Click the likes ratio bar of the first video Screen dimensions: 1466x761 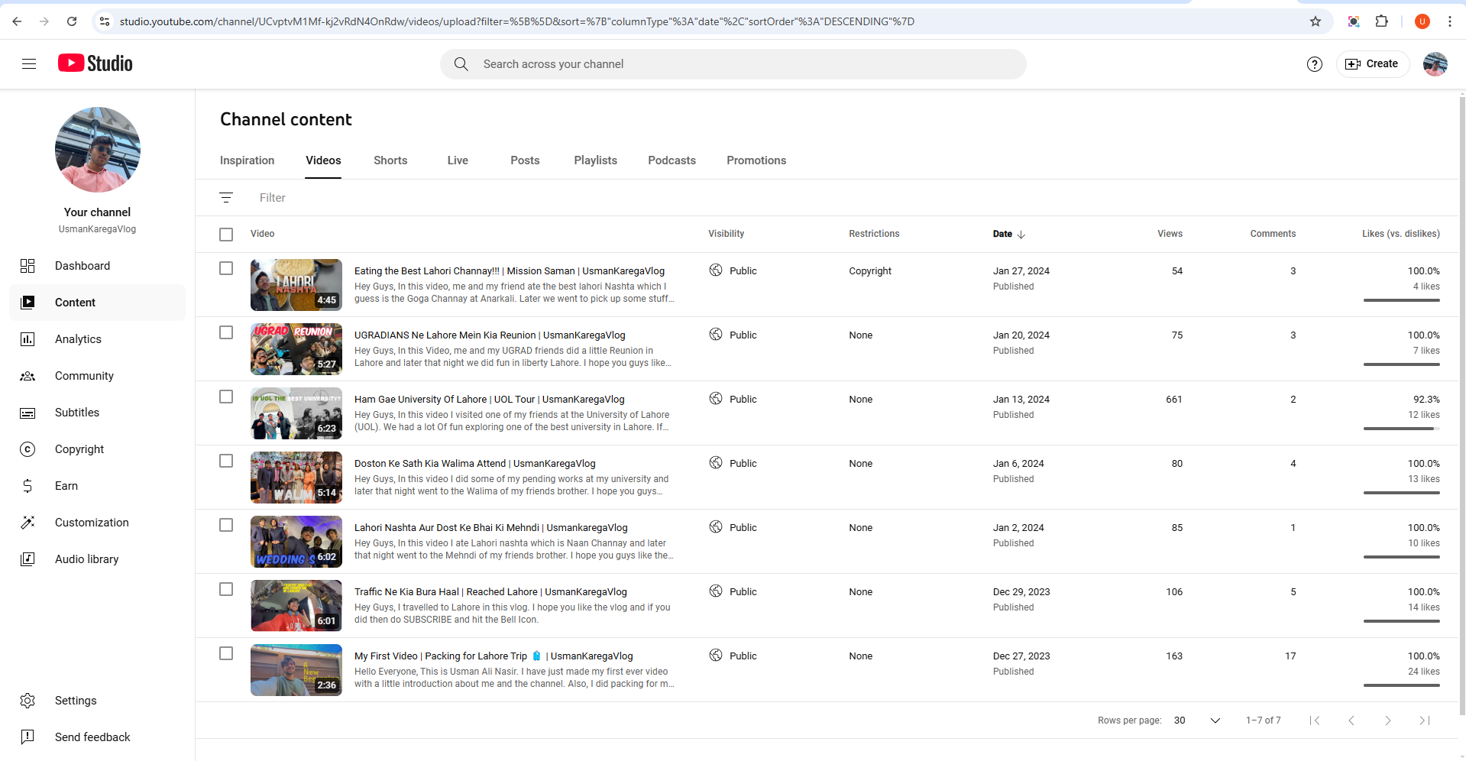click(x=1401, y=300)
